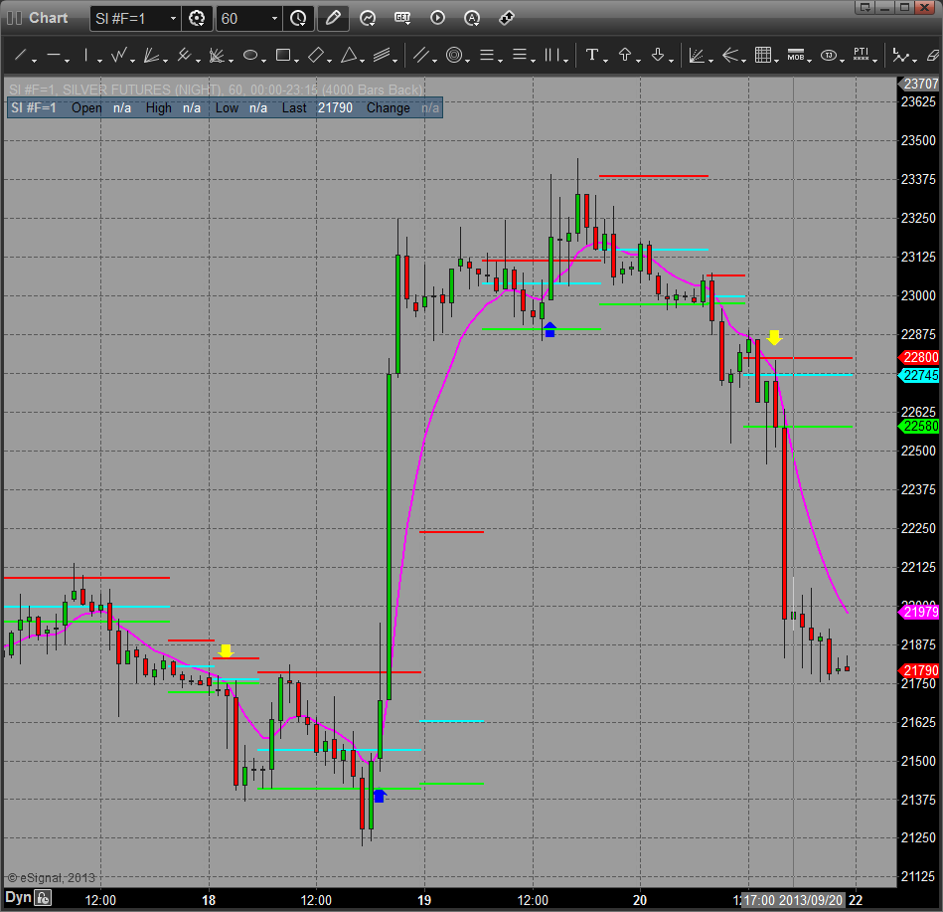Expand the text T tool dropdown arrow
This screenshot has width=943, height=912.
click(605, 61)
